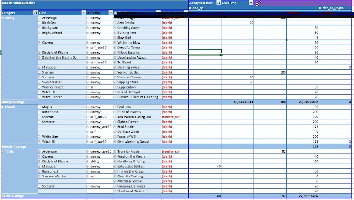The image size is (354, 200).
Task: Select the Ability Average subtotal row label
Action: point(14,102)
